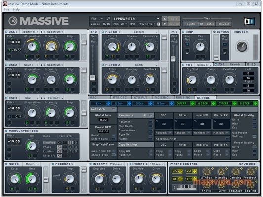Click the 1Env modulation handle cross icon

pos(108,103)
